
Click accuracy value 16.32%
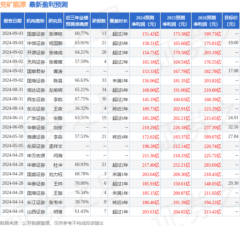(82, 108)
